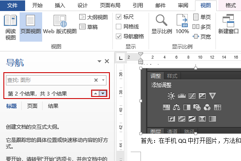Click the hue/saturation icon in picture

(166, 107)
